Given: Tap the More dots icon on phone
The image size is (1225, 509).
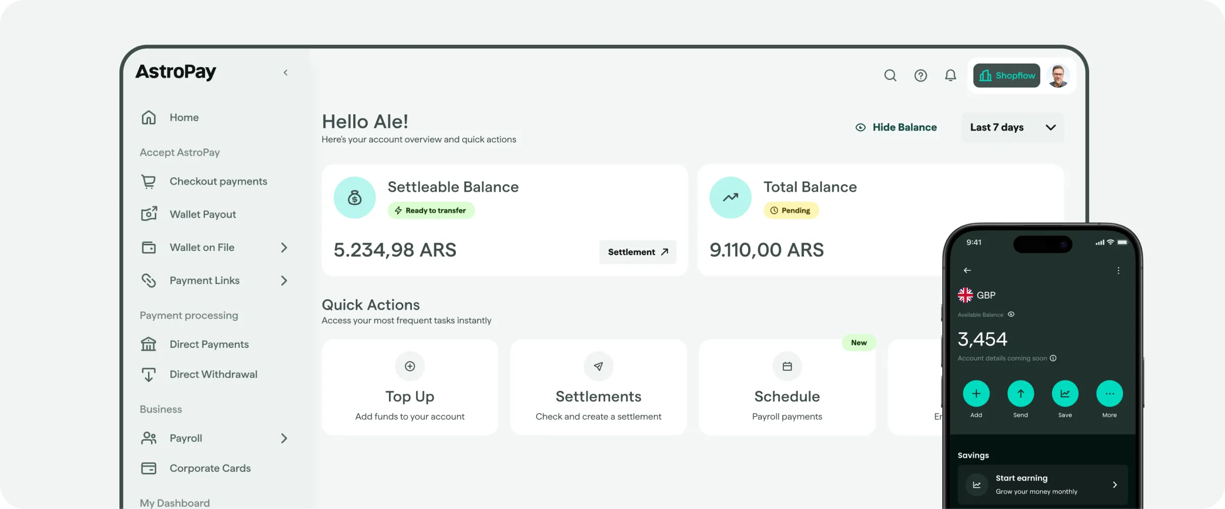Looking at the screenshot, I should [1109, 394].
